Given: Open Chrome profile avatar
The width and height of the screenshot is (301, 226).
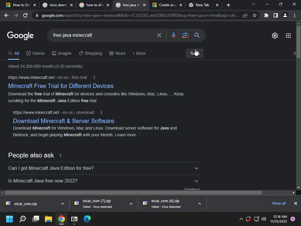Looking at the screenshot, I should tap(285, 15).
